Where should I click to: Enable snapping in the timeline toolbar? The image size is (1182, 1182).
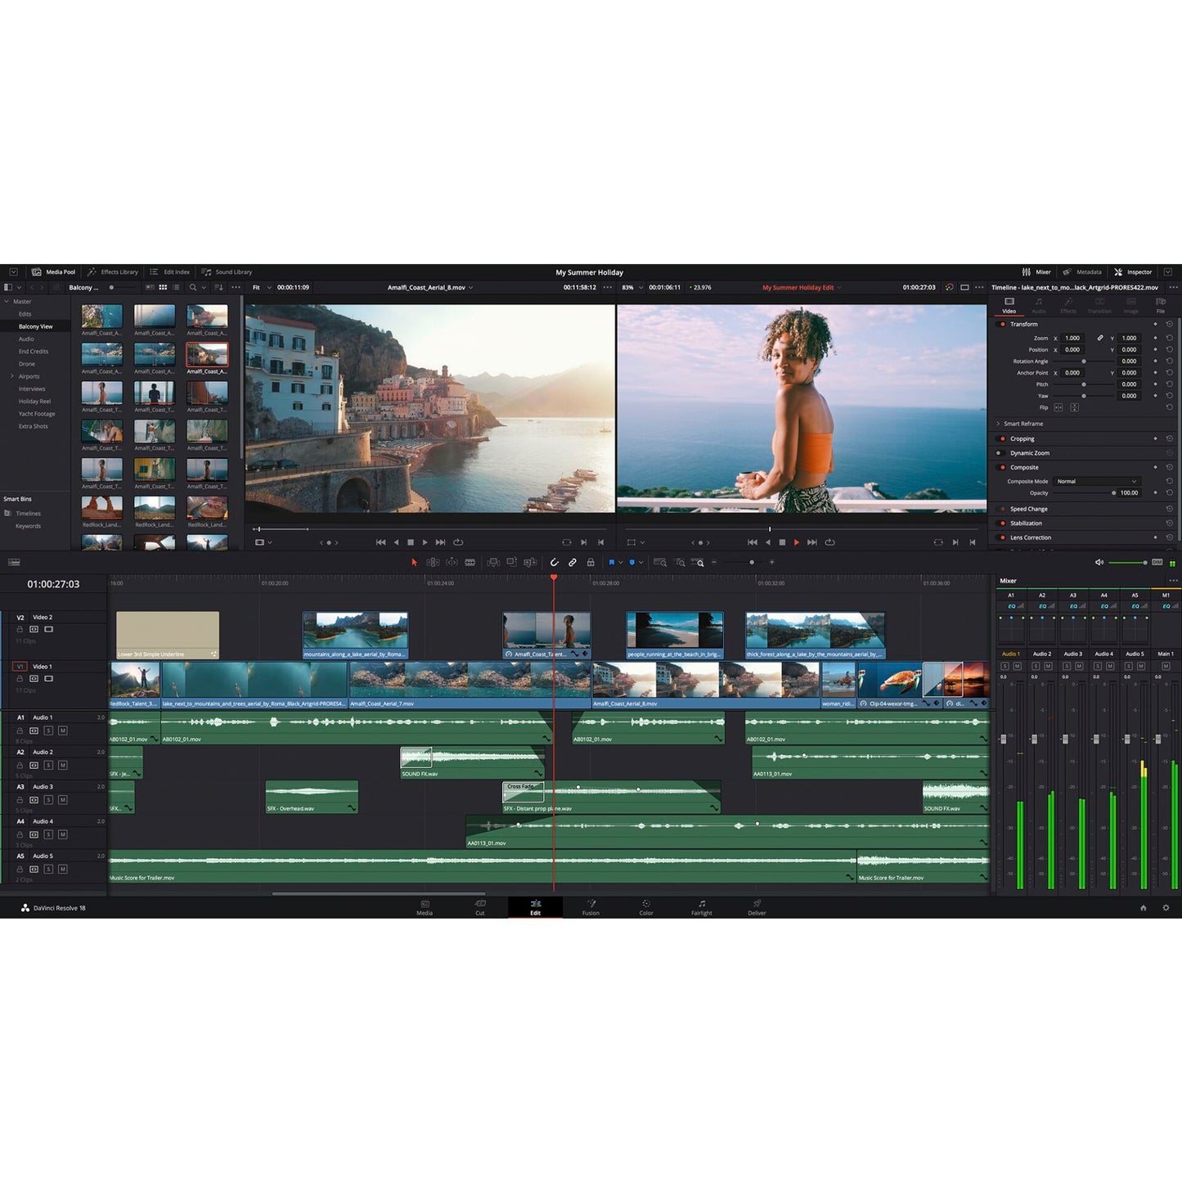[555, 562]
